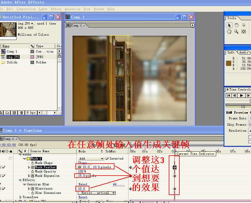Image resolution: width=251 pixels, height=203 pixels.
Task: Click the Mask Feather keyframe at 03s
Action: (x=174, y=167)
